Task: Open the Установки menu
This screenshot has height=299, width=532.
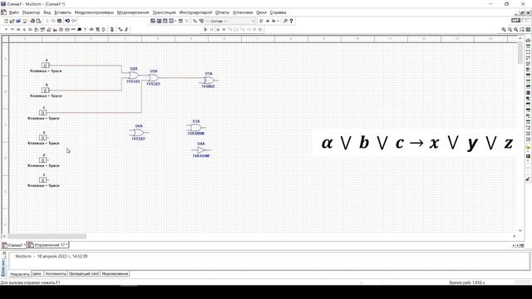Action: (243, 12)
